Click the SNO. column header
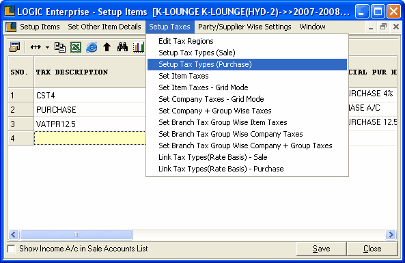This screenshot has width=405, height=263. 20,72
